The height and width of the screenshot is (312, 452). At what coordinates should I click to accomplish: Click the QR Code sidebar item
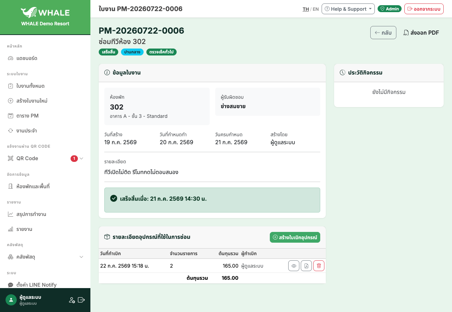45,158
